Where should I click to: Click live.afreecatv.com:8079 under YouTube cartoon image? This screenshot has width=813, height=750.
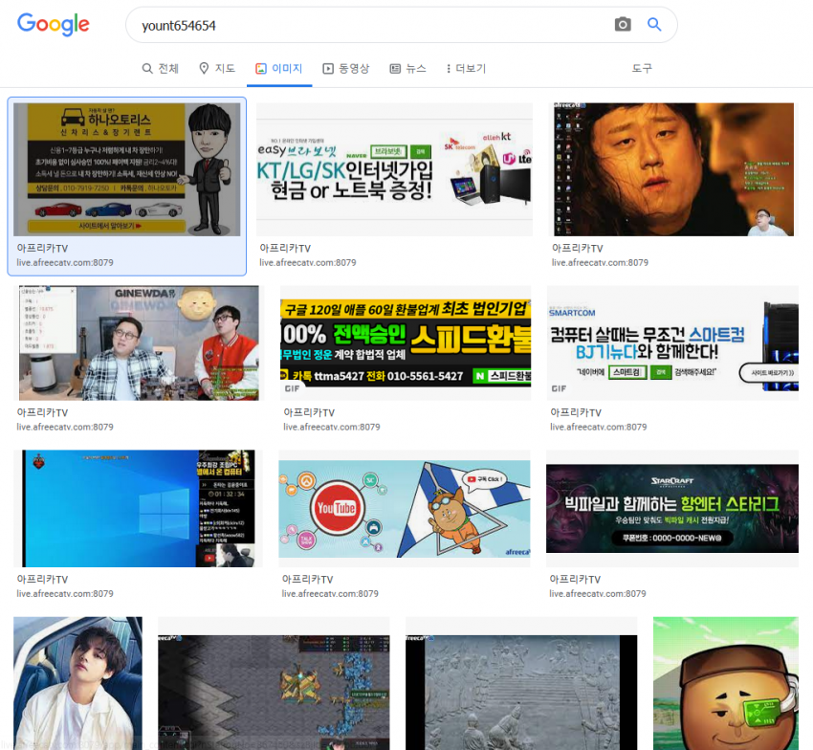click(330, 593)
